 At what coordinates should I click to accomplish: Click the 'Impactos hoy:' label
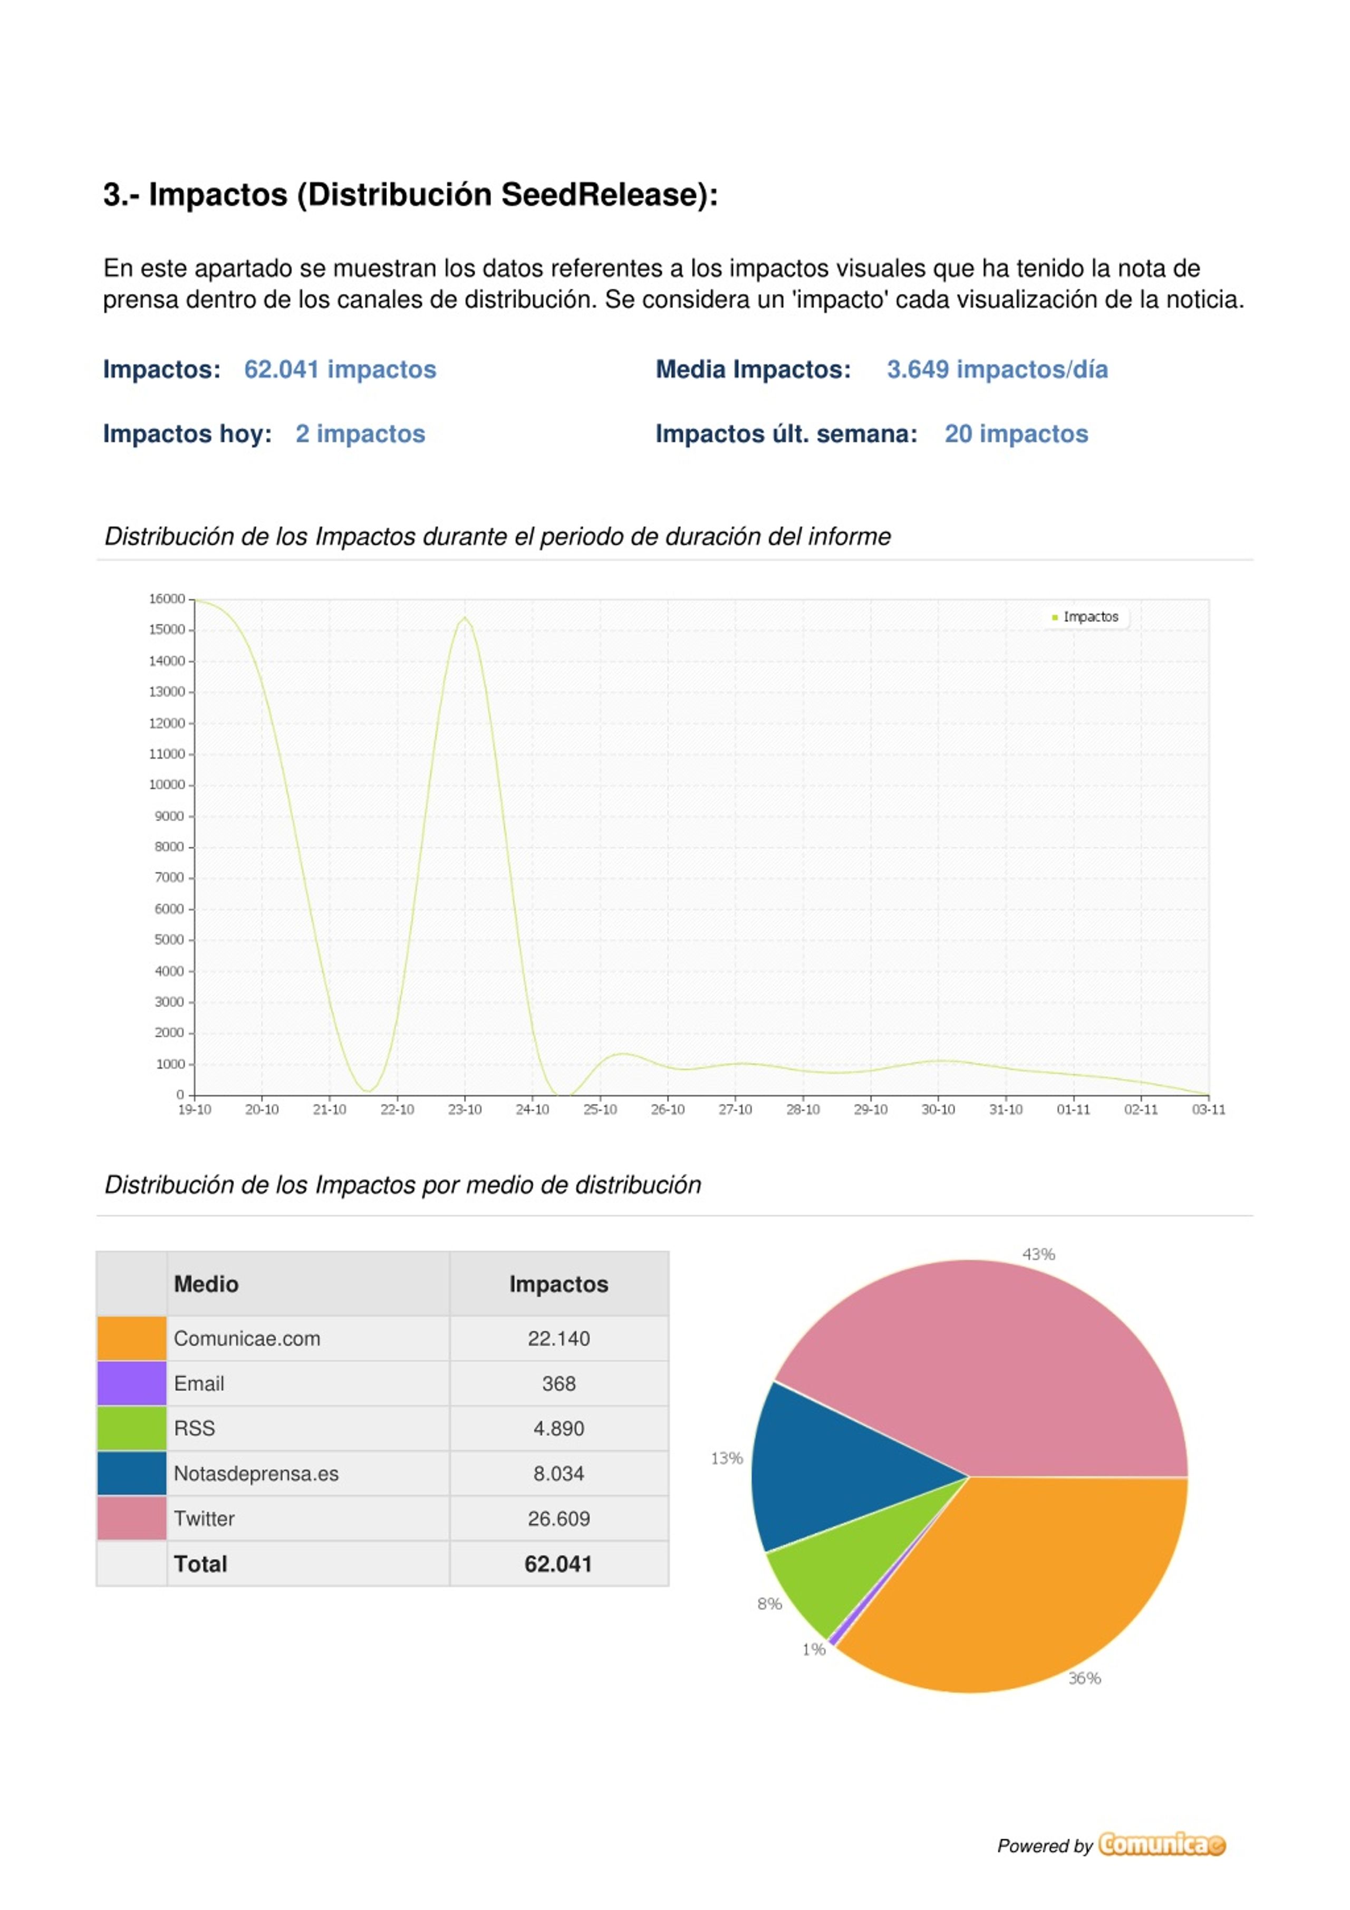pyautogui.click(x=187, y=433)
